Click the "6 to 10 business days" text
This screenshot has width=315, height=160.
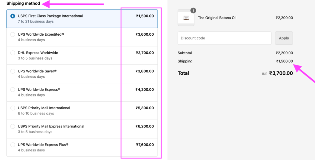click(36, 114)
